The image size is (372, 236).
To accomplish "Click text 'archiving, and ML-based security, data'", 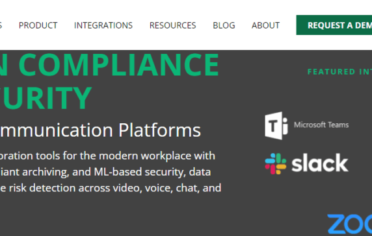I will pos(116,172).
